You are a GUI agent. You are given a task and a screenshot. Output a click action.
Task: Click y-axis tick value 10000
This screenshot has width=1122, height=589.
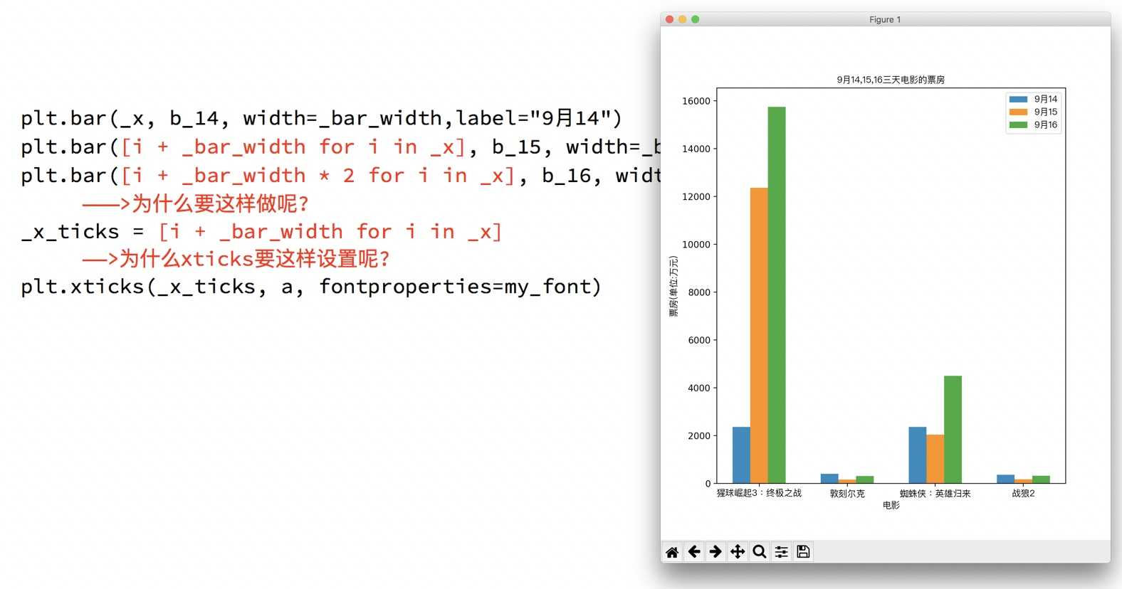(696, 244)
